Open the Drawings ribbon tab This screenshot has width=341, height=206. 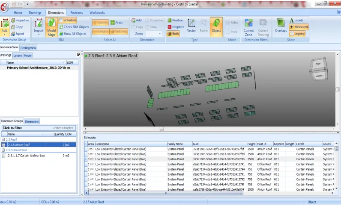(35, 12)
